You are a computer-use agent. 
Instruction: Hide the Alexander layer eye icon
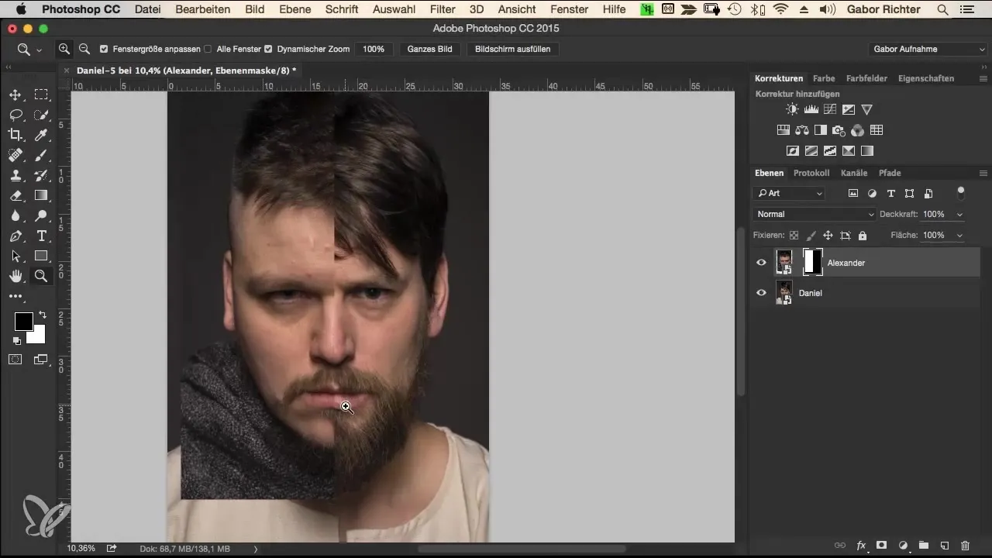pyautogui.click(x=761, y=263)
